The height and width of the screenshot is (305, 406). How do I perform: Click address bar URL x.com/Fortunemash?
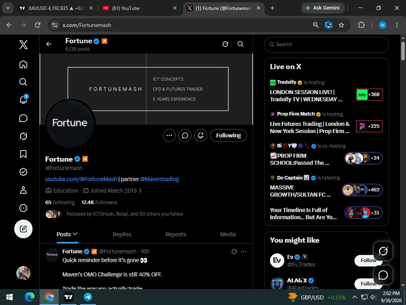(x=87, y=25)
